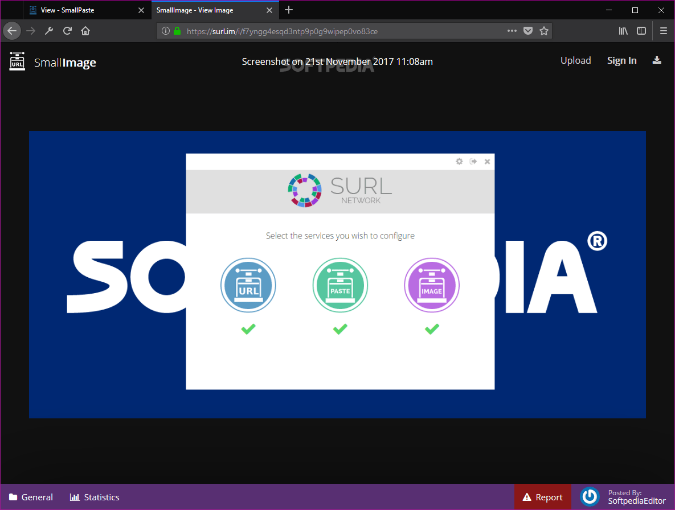
Task: Click 'Select the services you wish to configure'
Action: coord(340,236)
